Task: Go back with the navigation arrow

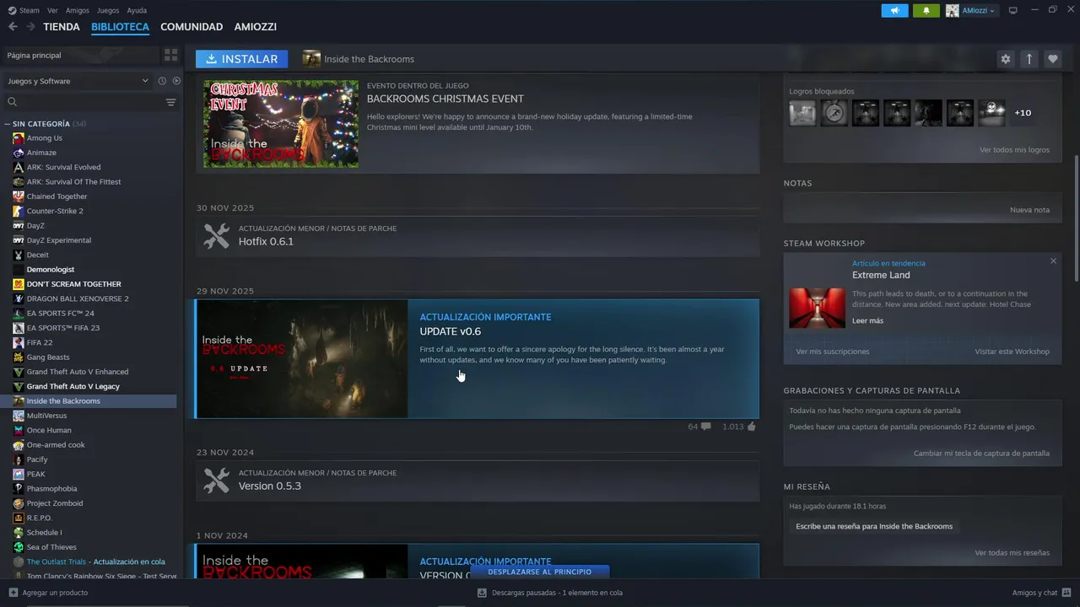Action: click(x=13, y=27)
